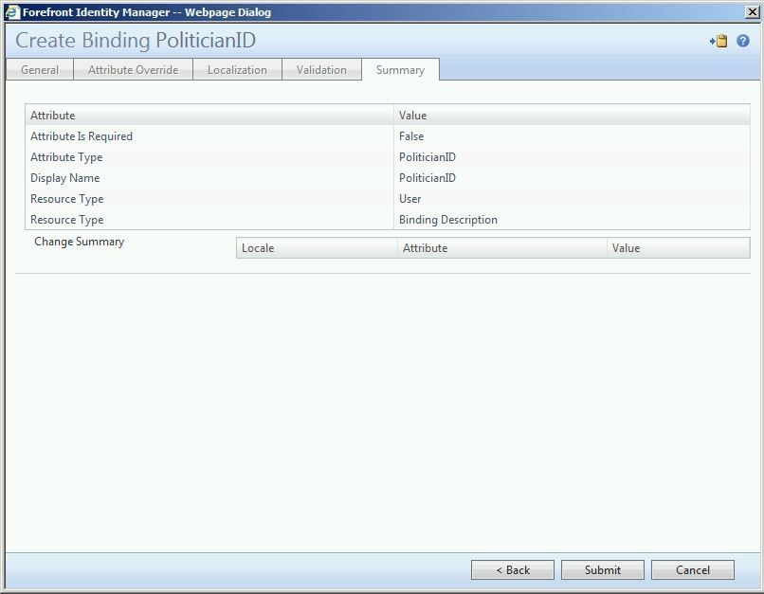
Task: Click the 'User' value cell
Action: click(409, 199)
